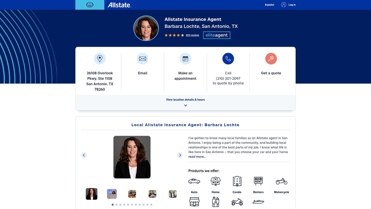371x209 pixels.
Task: Click the Condo building icon
Action: point(237,181)
